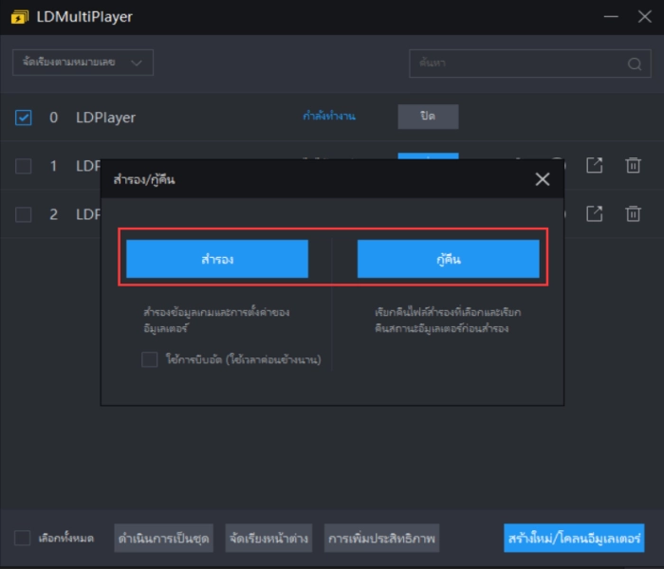Click row 1 create-shortcut icon
Image resolution: width=664 pixels, height=569 pixels.
click(x=594, y=165)
